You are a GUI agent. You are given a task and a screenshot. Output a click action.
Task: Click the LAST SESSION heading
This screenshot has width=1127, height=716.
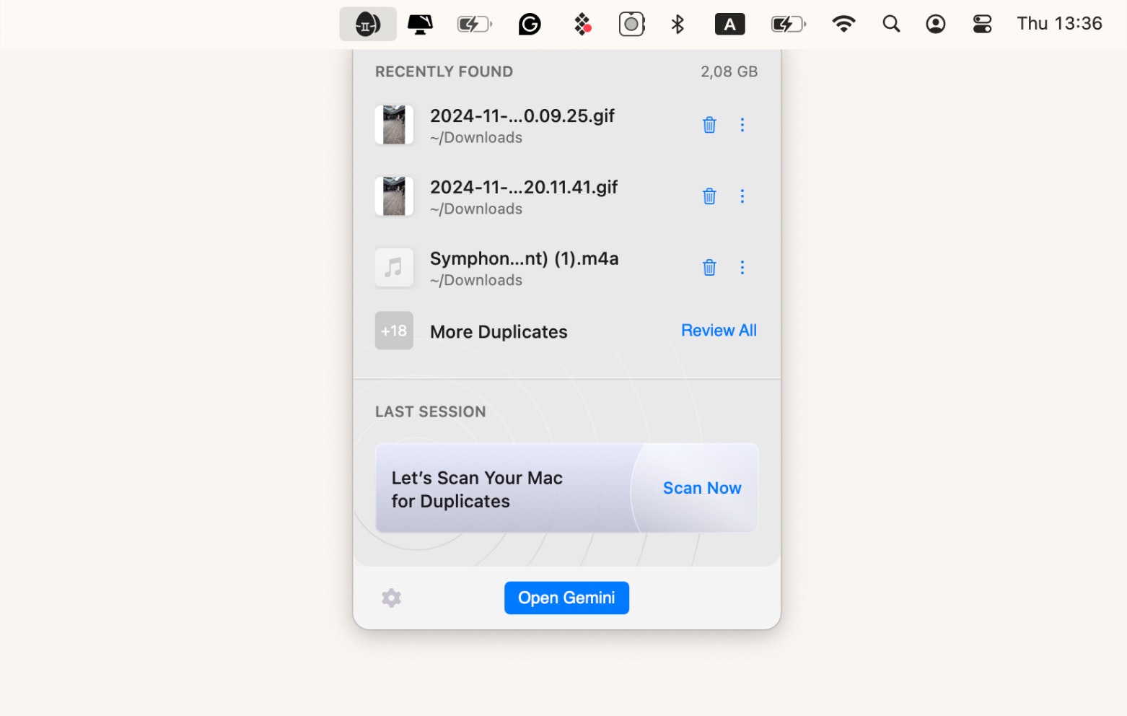click(x=430, y=411)
